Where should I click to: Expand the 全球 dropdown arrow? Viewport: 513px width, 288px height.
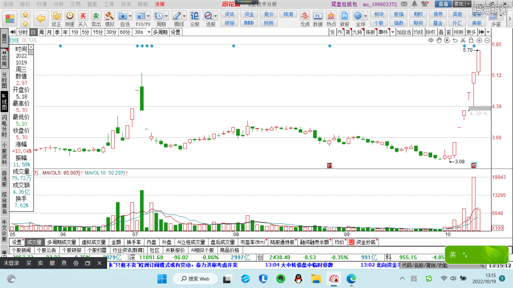click(366, 16)
